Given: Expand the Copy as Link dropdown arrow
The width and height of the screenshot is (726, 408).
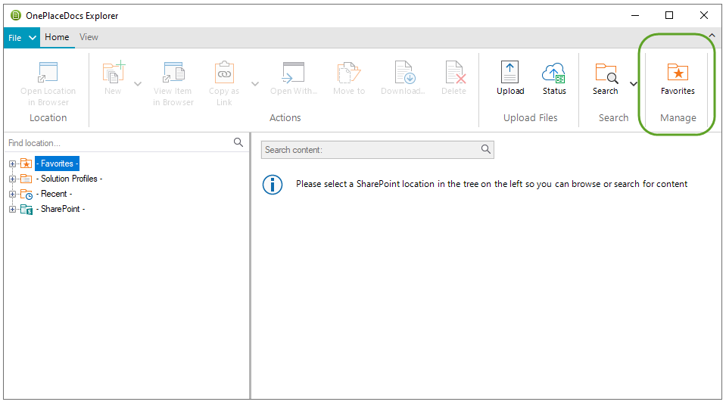Looking at the screenshot, I should click(x=255, y=84).
